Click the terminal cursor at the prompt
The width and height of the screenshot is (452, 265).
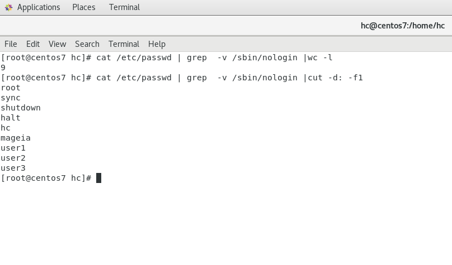point(98,178)
